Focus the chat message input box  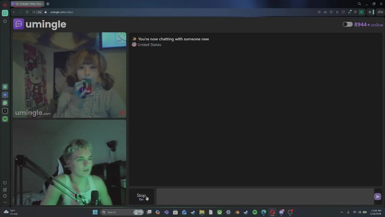(x=265, y=197)
